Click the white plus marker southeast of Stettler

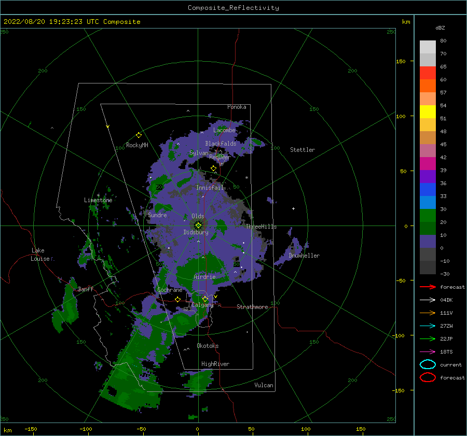tap(293, 208)
